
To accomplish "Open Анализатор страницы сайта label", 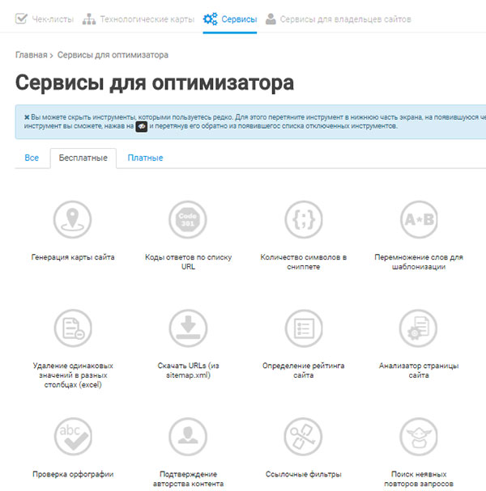I will tap(419, 370).
